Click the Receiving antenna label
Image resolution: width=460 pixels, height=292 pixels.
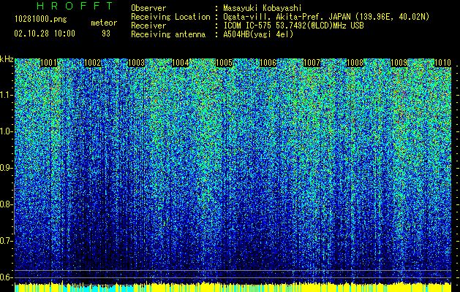click(x=168, y=34)
